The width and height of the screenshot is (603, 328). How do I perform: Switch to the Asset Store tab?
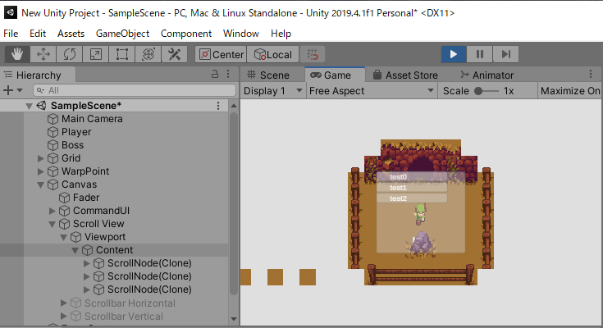pos(406,75)
